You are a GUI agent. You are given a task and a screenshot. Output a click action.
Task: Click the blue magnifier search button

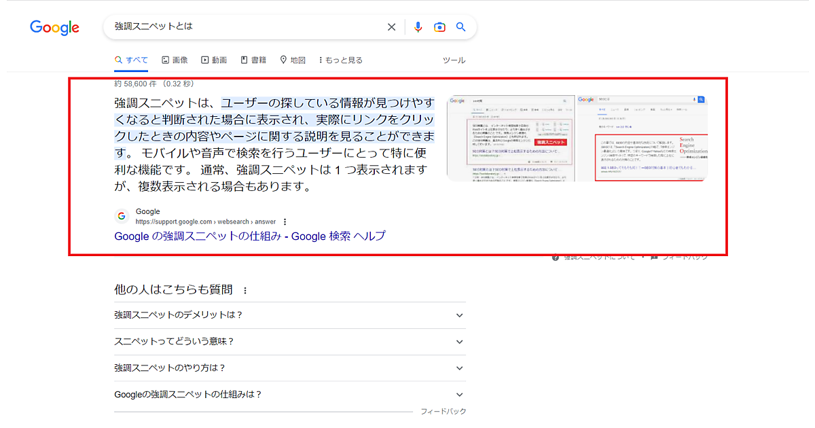pos(461,27)
